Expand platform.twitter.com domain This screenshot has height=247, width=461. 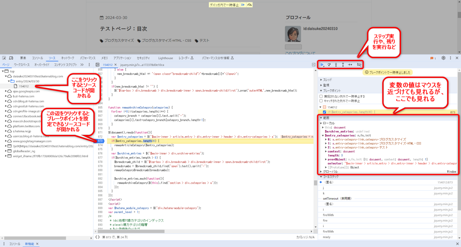6,126
